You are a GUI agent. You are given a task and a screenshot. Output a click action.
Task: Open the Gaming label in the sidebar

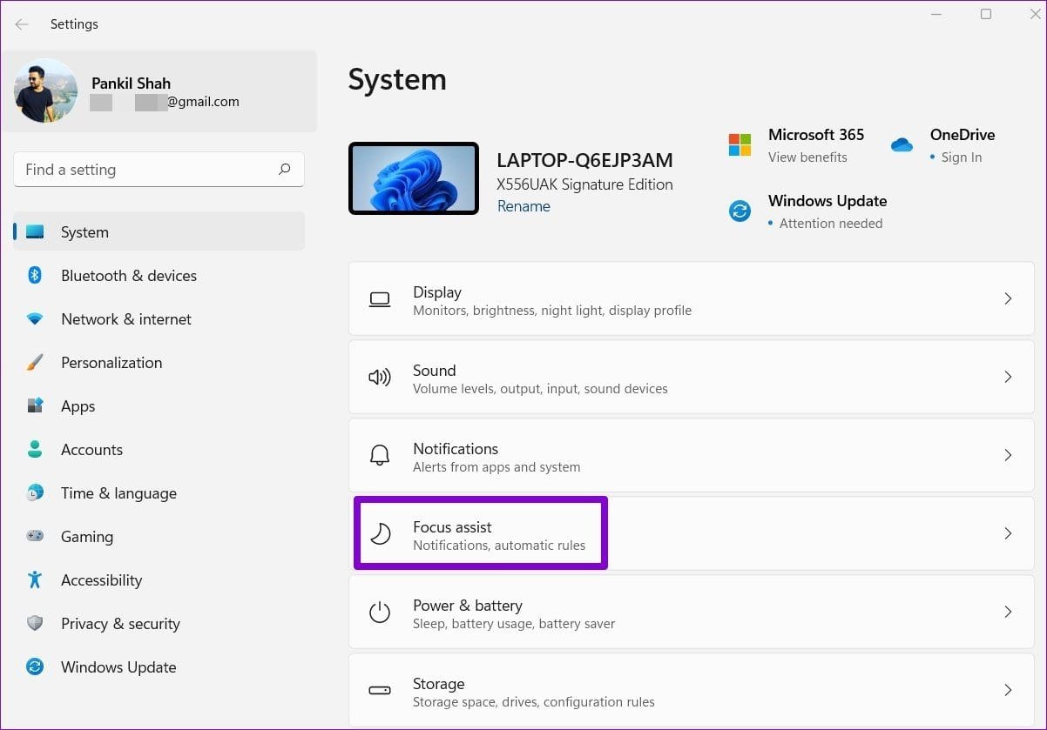(x=87, y=537)
